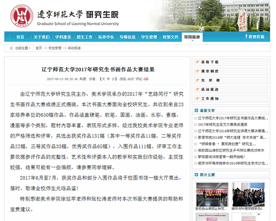Viewport: 276px width, 221px height.
Task: Open the table tennis match photo thumbnail
Action: coord(212,194)
